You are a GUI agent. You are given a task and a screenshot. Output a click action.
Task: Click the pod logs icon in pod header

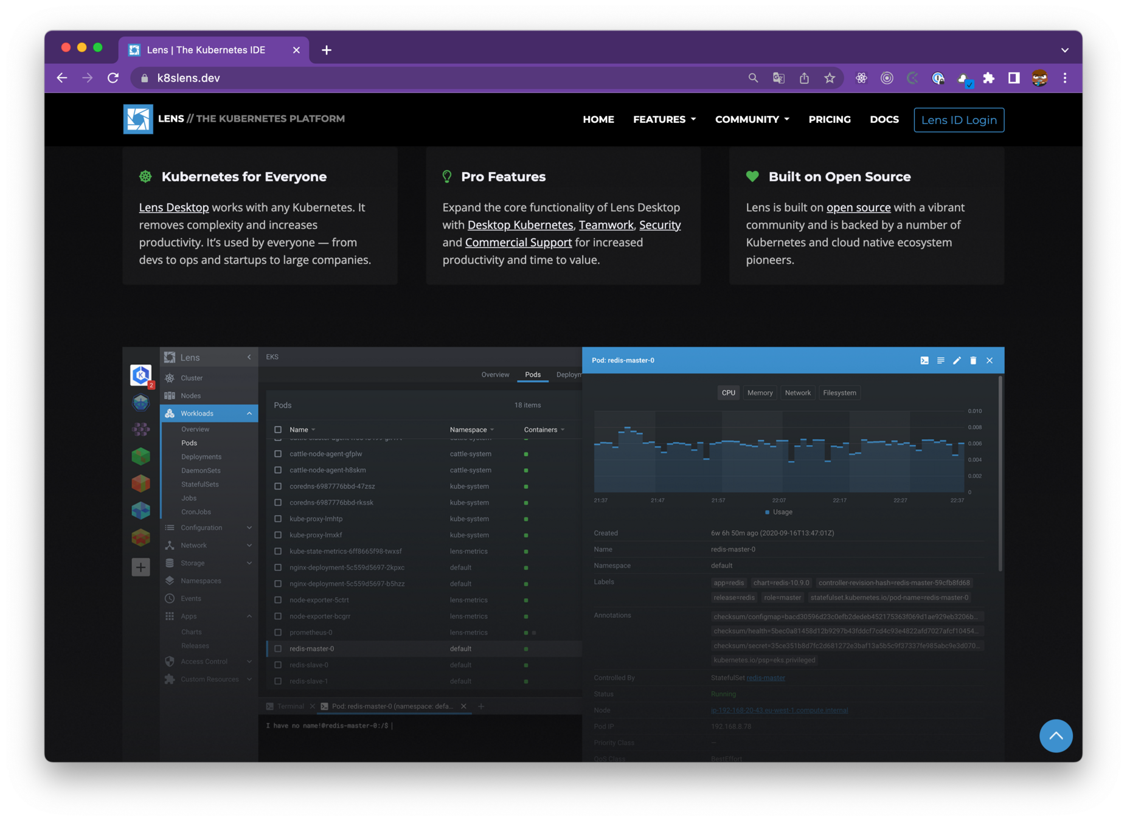pyautogui.click(x=941, y=361)
